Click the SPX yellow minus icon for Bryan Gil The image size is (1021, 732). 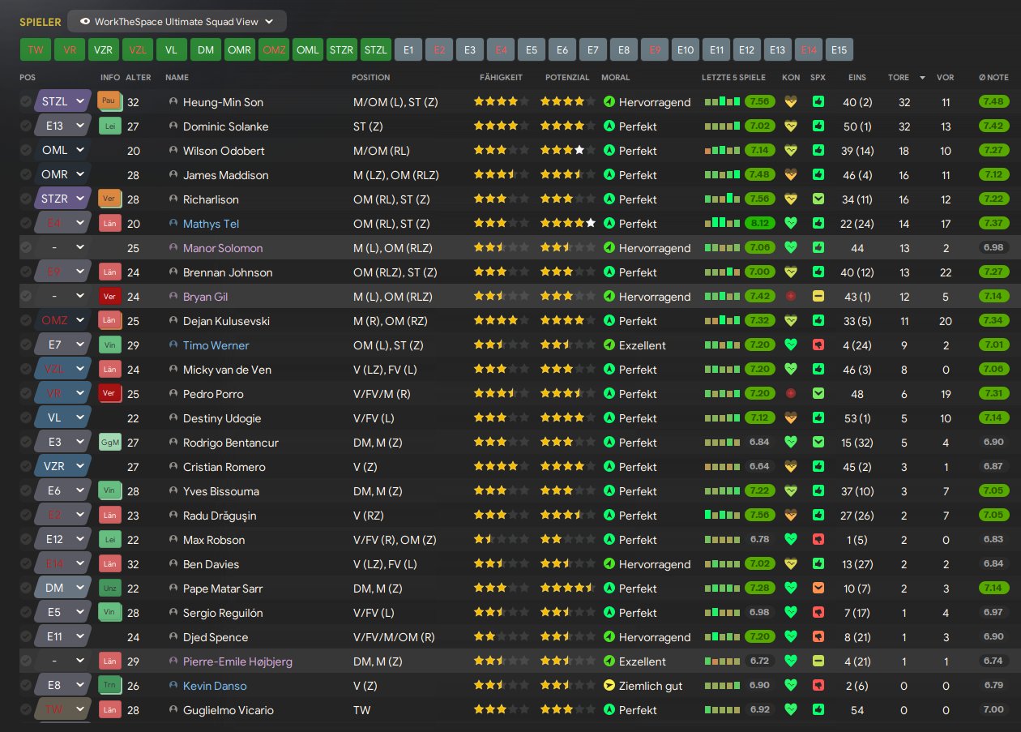coord(818,297)
